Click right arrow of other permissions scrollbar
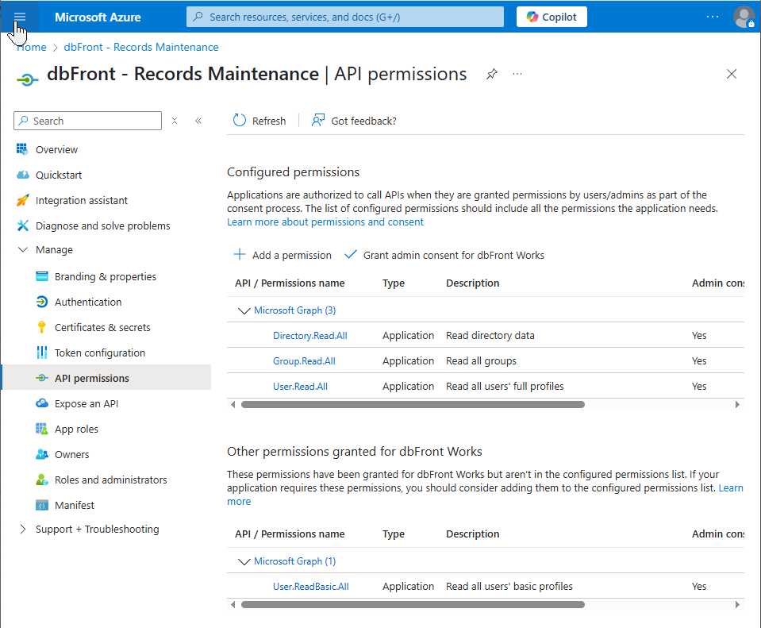 pos(737,605)
